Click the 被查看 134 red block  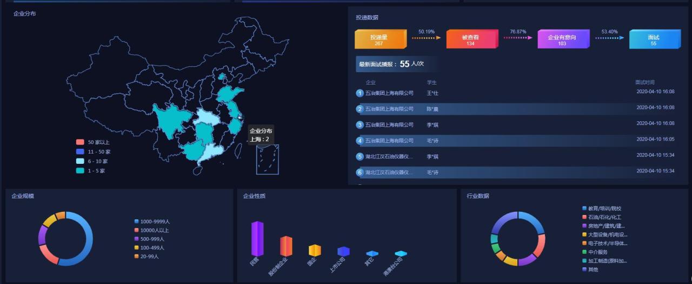(x=470, y=40)
